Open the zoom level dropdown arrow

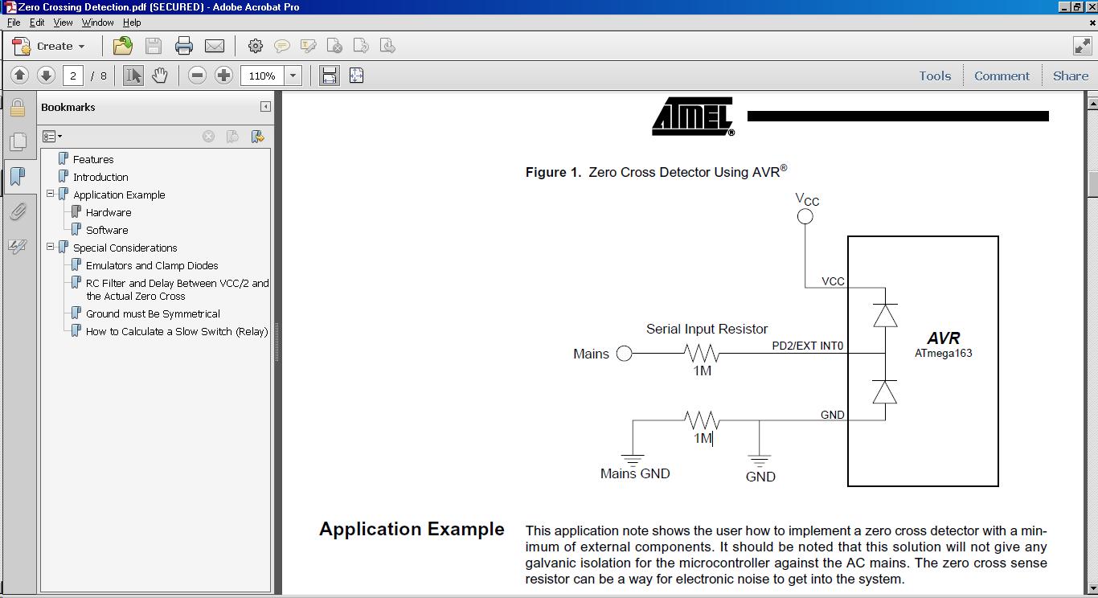[293, 76]
